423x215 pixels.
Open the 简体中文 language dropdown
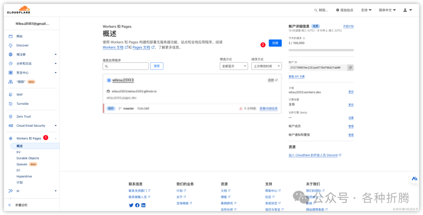click(387, 10)
